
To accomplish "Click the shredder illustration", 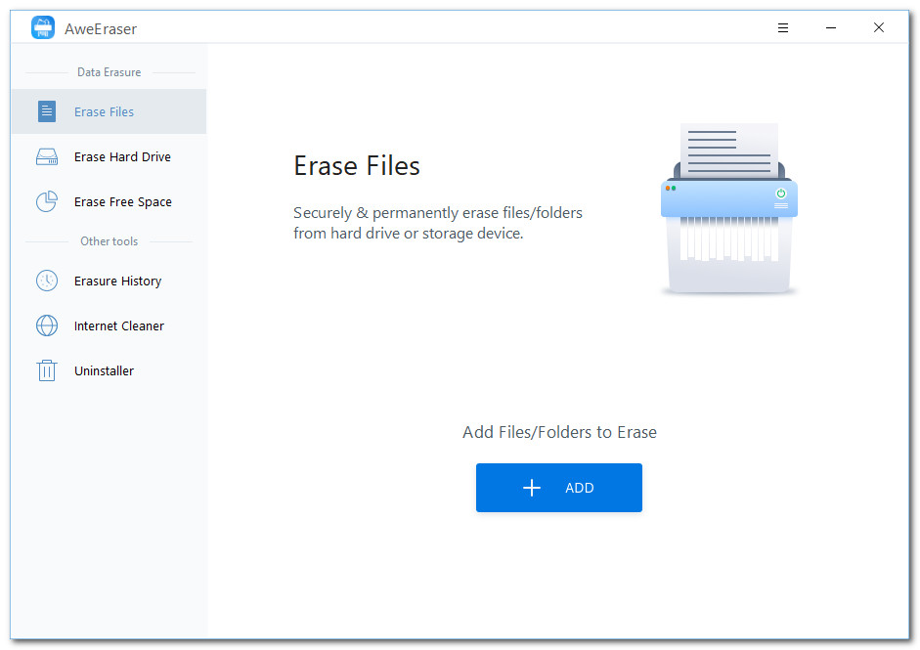I will 728,208.
